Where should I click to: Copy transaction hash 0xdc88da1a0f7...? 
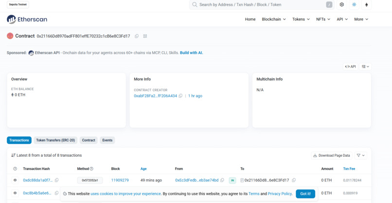click(57, 180)
